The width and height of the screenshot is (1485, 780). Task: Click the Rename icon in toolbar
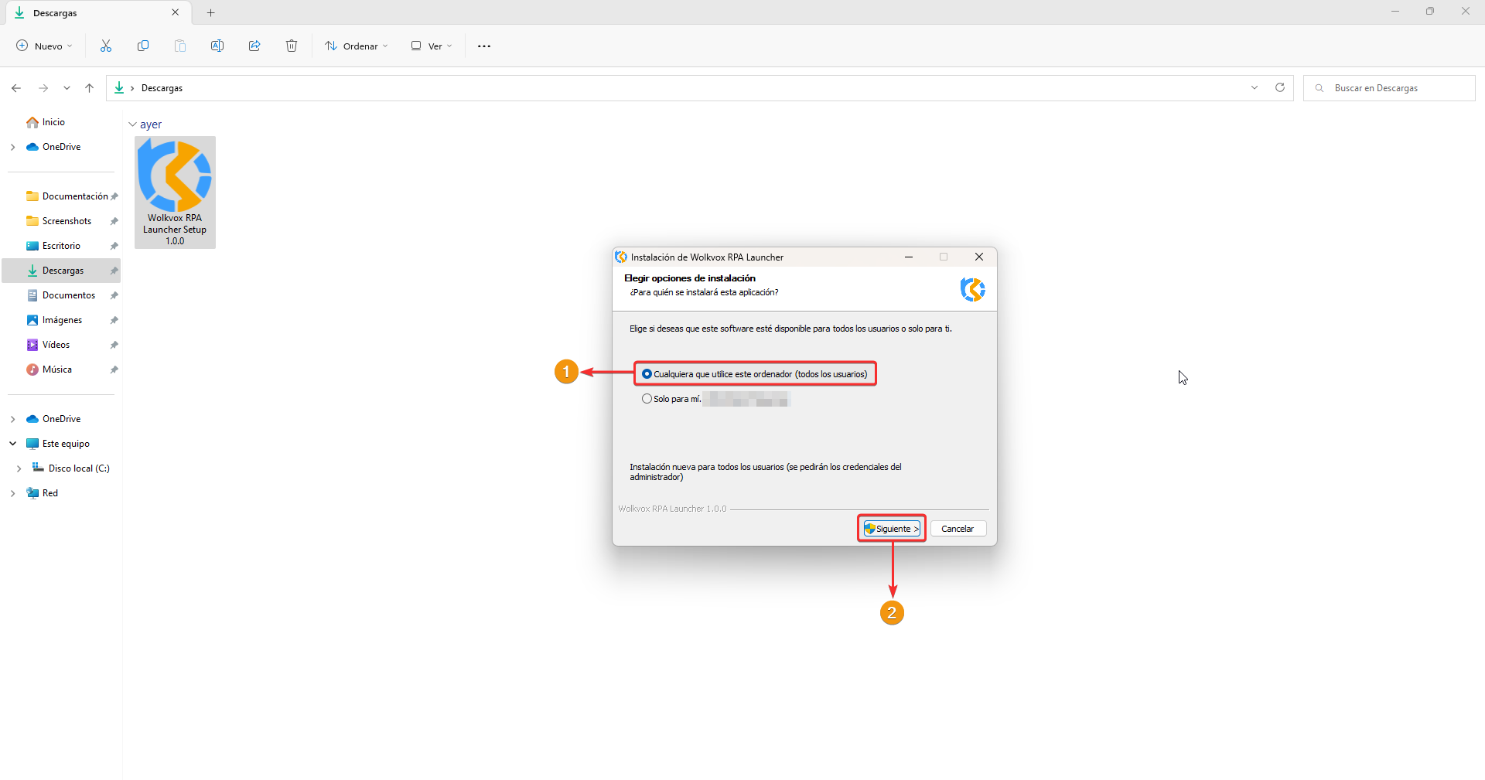217,46
